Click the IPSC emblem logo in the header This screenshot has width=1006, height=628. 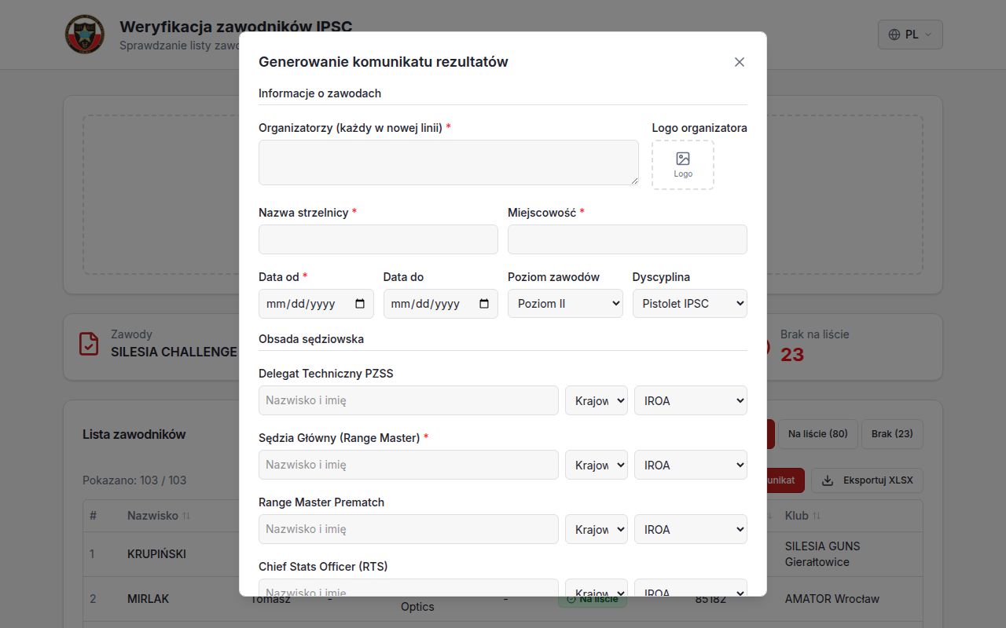click(x=85, y=35)
